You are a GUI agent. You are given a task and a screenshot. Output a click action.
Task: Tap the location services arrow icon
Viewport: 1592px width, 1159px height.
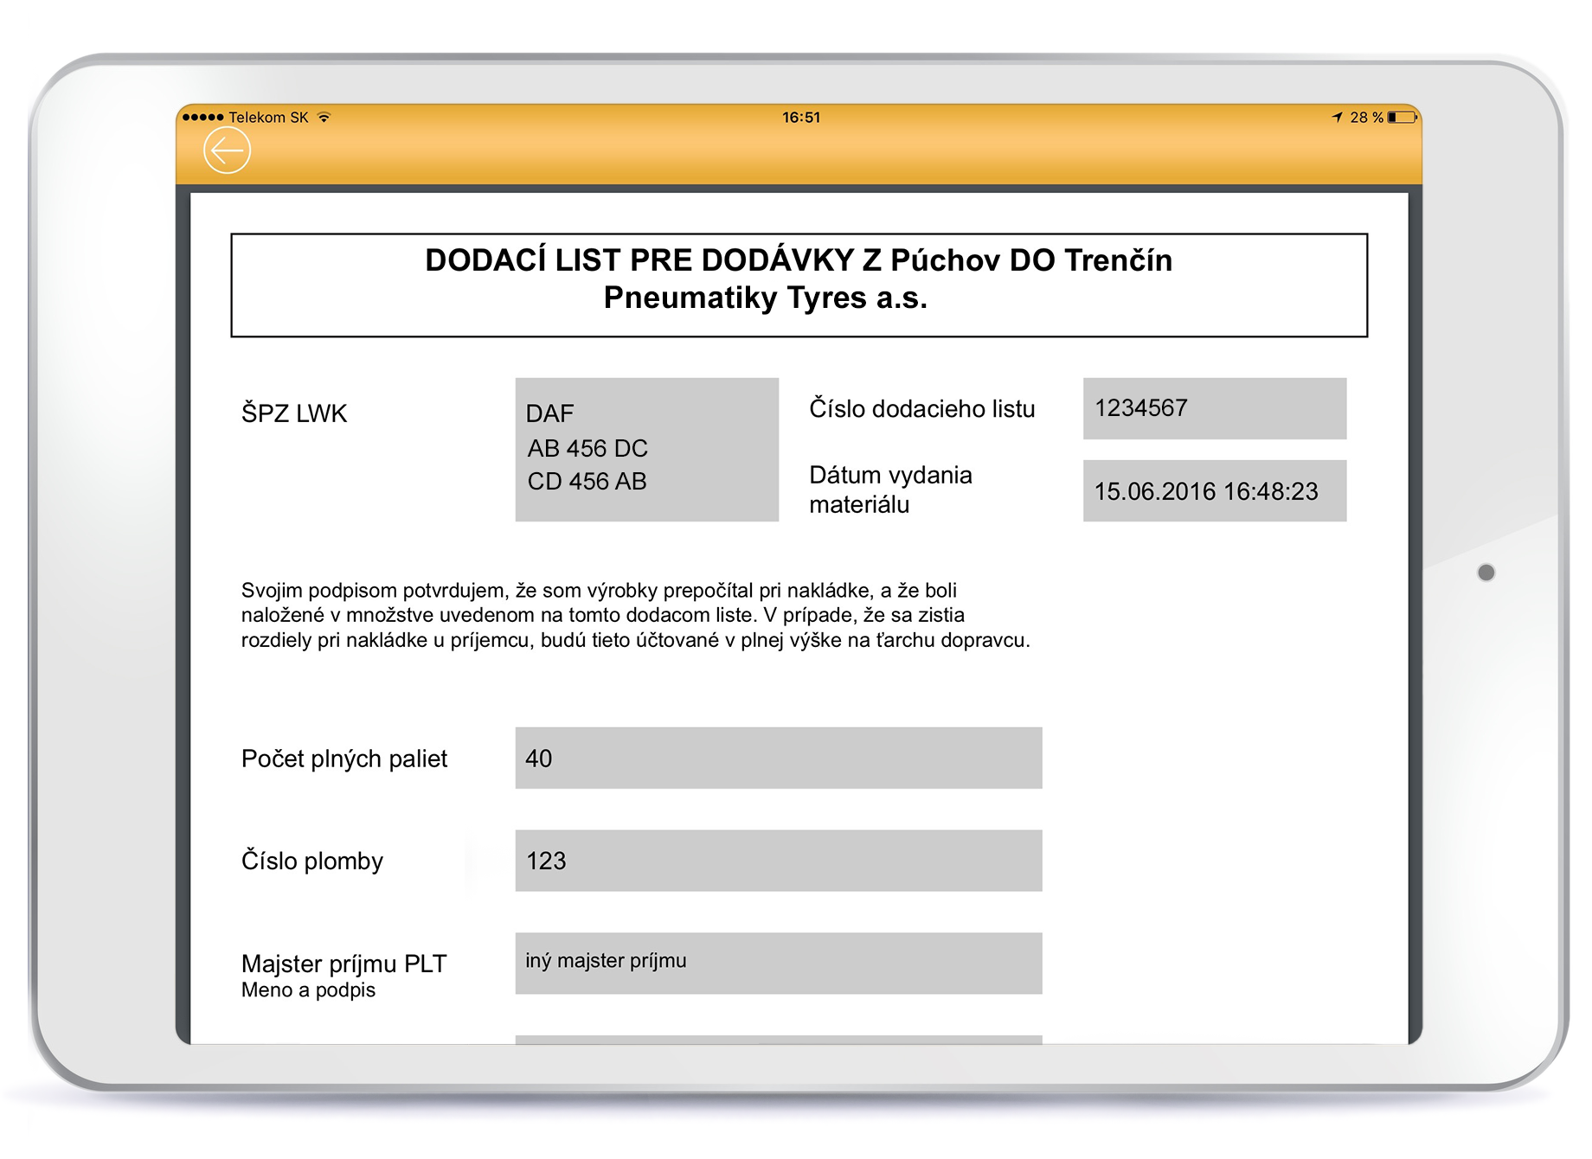[1337, 117]
